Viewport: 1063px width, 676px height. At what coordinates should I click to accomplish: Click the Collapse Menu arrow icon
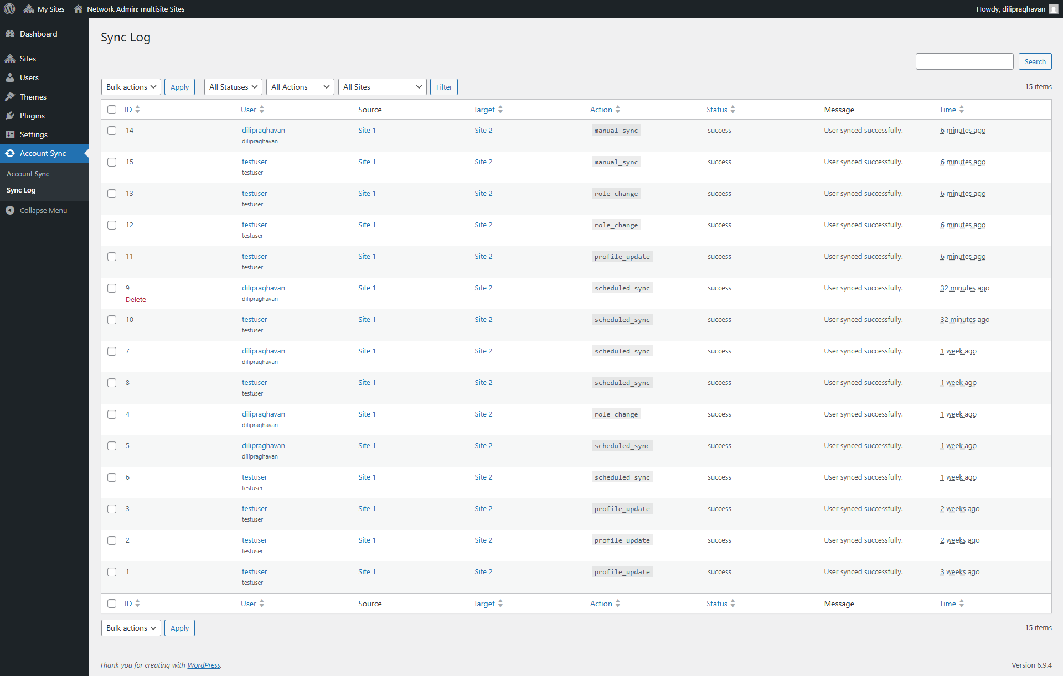[10, 210]
